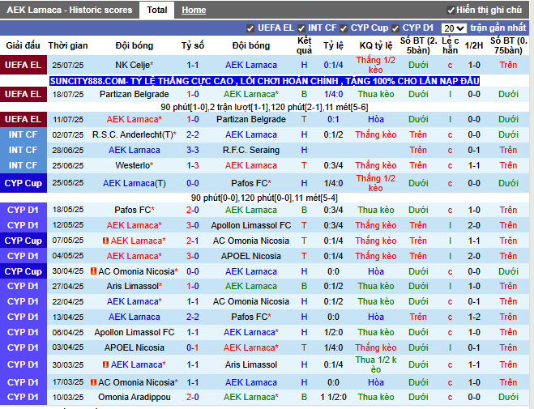Viewport: 534px width, 409px height.
Task: Click half-time score 1-2 on 13/04/25 row
Action: click(474, 317)
